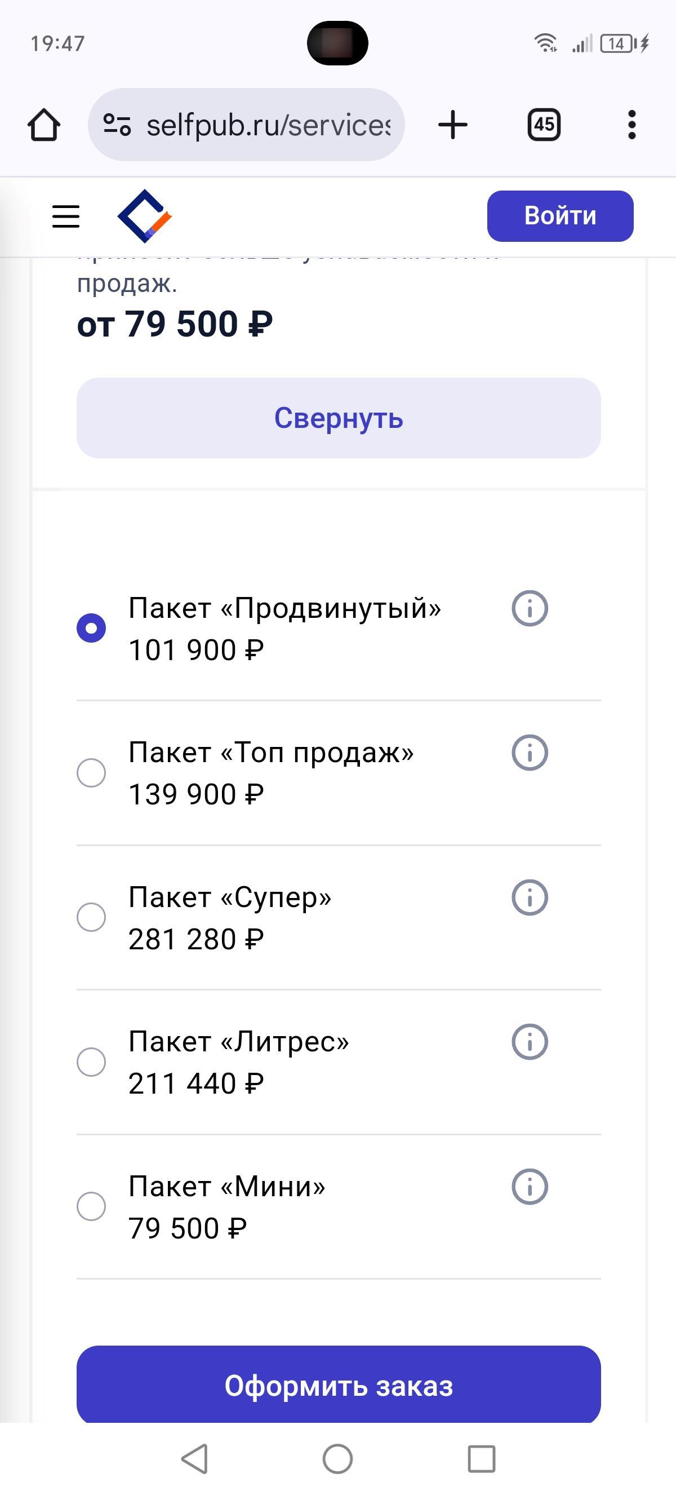Choose Пакет «Литрес» radio button

pos(91,1061)
